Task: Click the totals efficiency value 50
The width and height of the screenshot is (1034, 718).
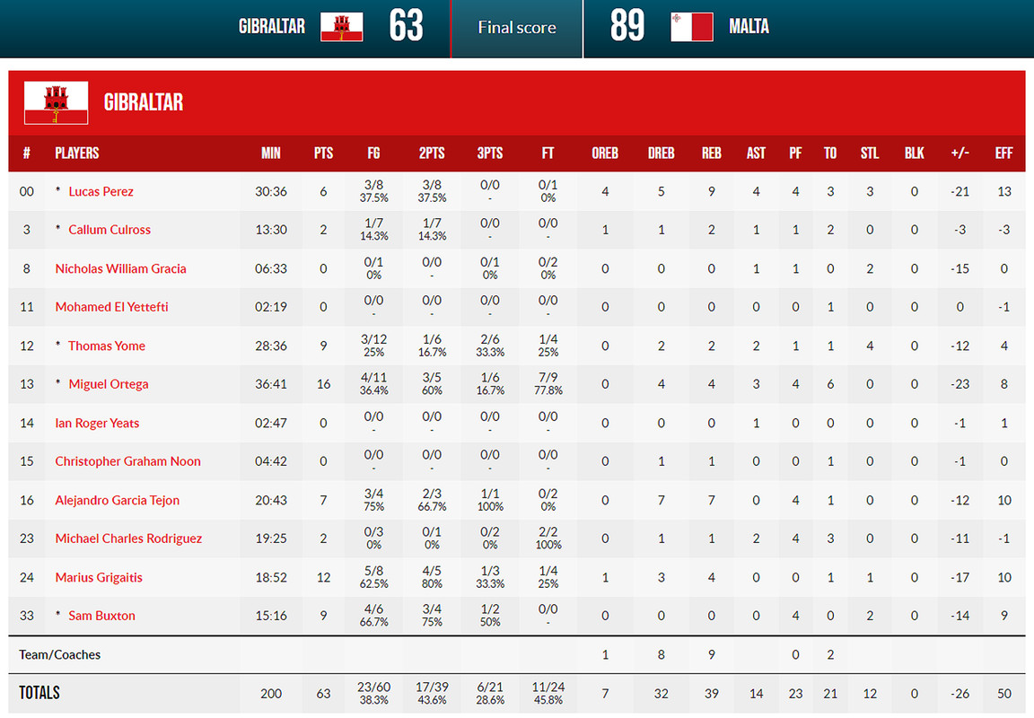Action: click(x=1003, y=694)
